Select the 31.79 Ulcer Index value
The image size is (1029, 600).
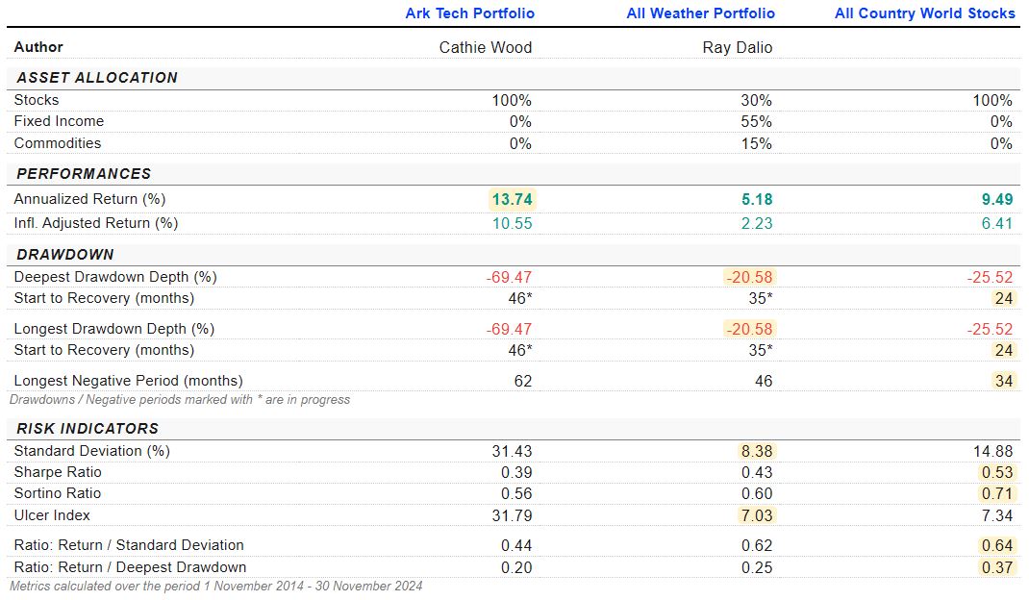pyautogui.click(x=513, y=516)
